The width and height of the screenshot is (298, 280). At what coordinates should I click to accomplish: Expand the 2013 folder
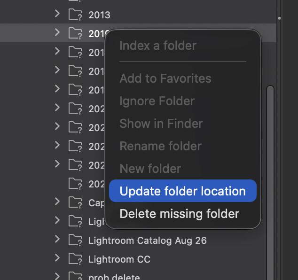(x=57, y=14)
